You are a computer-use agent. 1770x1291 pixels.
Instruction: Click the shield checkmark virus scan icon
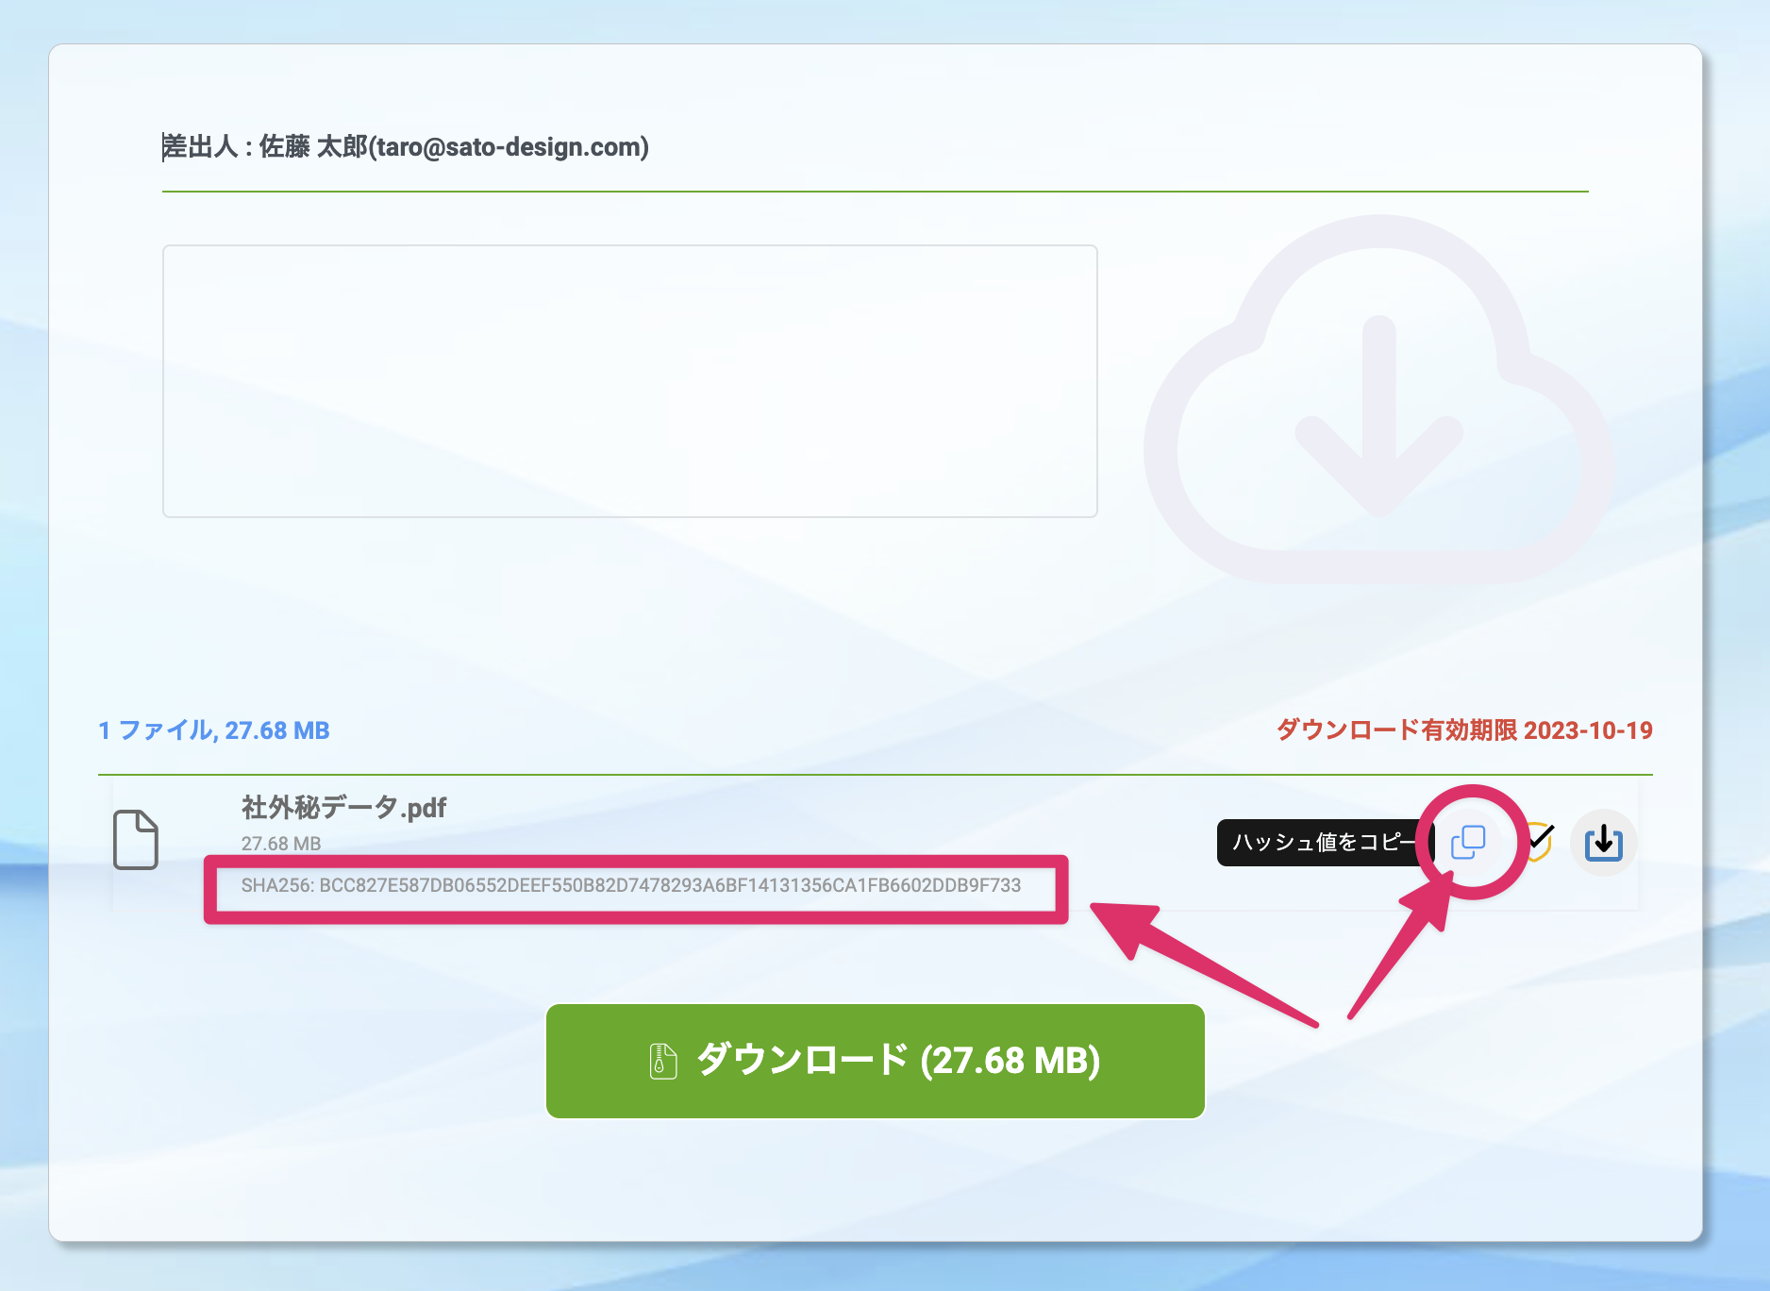click(x=1541, y=840)
